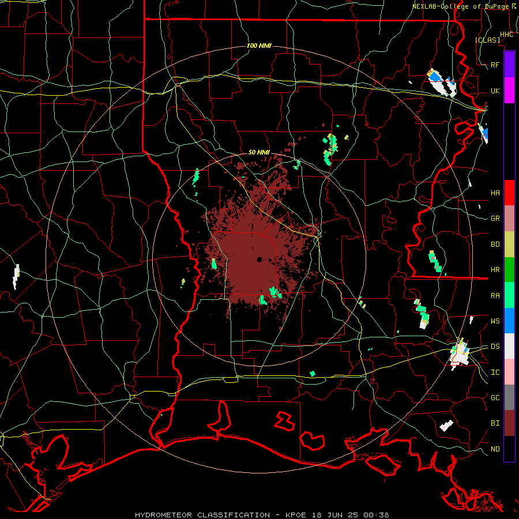The height and width of the screenshot is (519, 519).
Task: Click the DS legend label
Action: click(495, 346)
